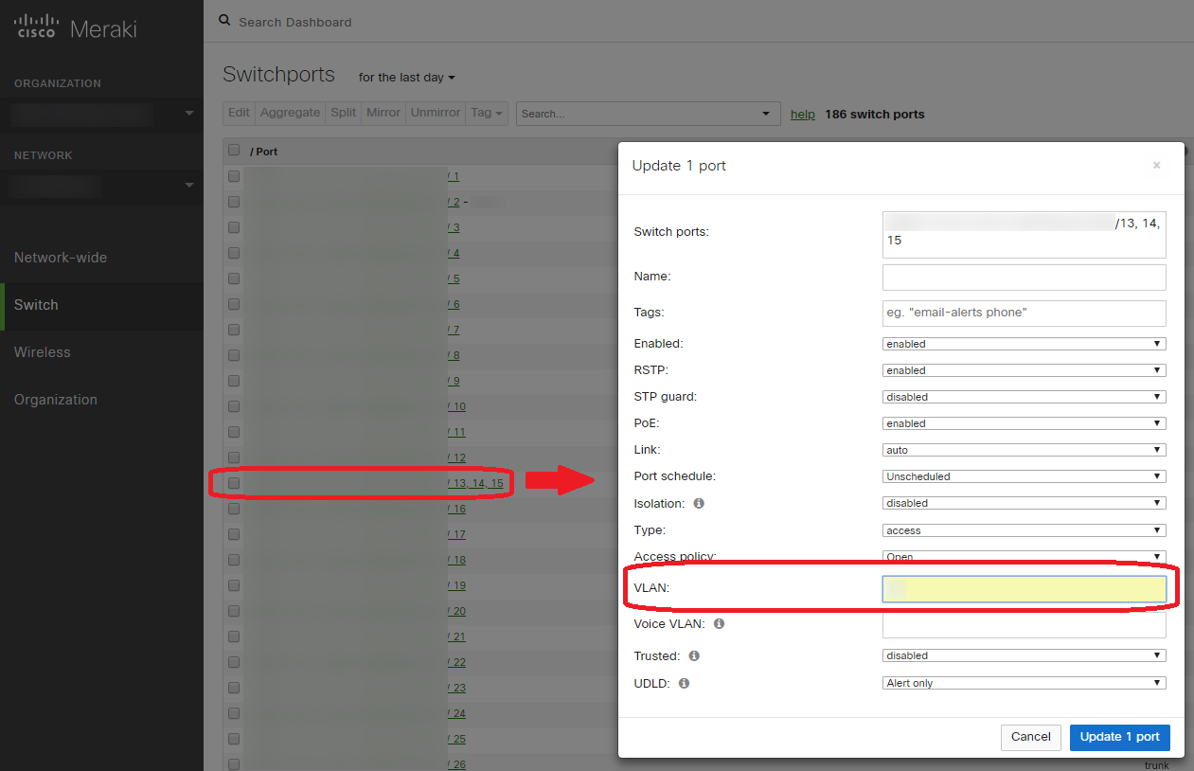
Task: Click the Trusted info icon
Action: point(694,655)
